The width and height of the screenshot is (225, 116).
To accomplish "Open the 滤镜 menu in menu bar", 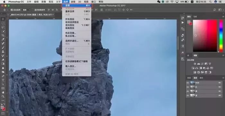I will tap(73, 2).
